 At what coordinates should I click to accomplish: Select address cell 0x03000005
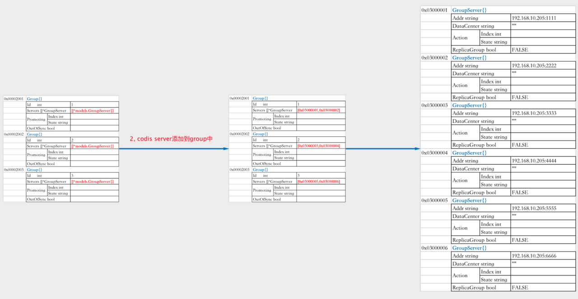click(x=436, y=200)
